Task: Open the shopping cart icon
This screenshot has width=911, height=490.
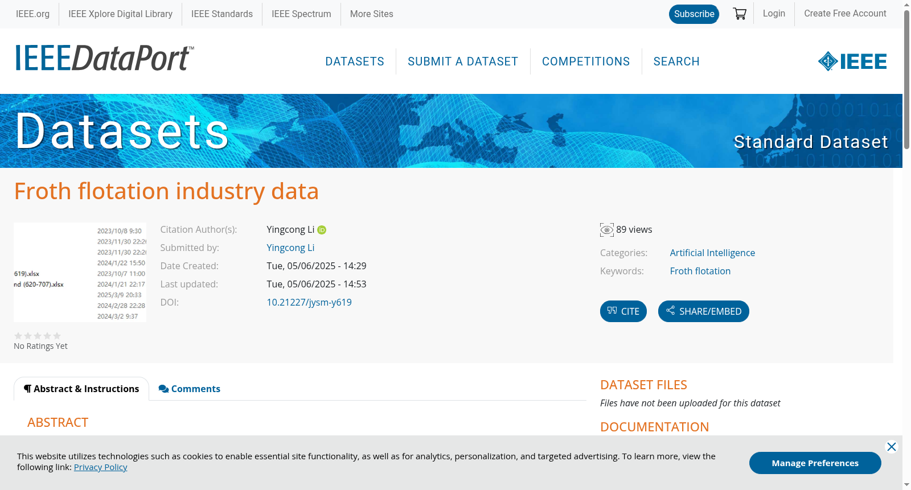Action: point(740,14)
